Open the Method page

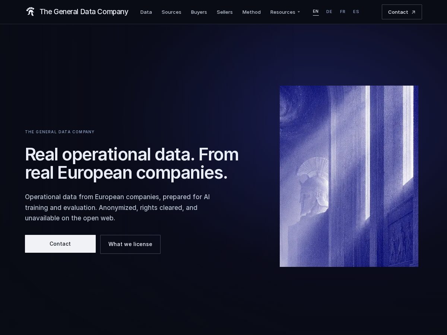tap(251, 12)
